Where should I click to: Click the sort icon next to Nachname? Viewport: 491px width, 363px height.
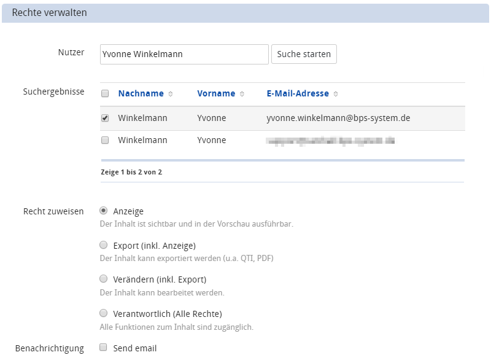[x=171, y=94]
